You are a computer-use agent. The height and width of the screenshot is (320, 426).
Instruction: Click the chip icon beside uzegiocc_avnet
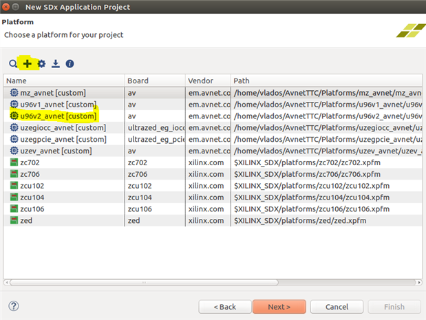point(14,127)
